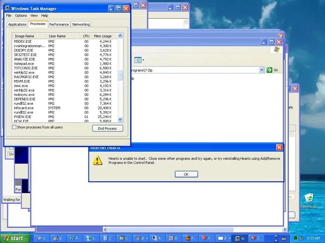The width and height of the screenshot is (325, 243).
Task: Activate the taskbar button labeled S.
Action: pyautogui.click(x=91, y=238)
